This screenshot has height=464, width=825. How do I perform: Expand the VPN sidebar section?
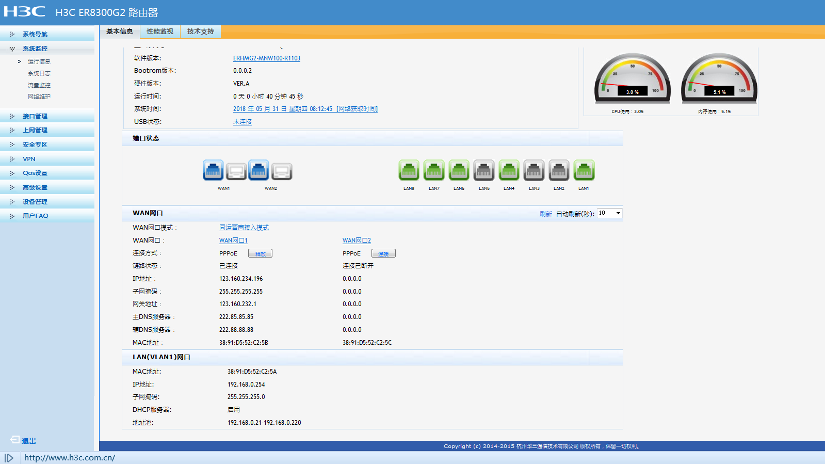coord(47,159)
